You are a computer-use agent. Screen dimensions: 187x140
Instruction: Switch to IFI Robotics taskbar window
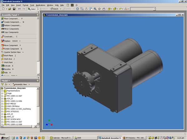[134, 138]
